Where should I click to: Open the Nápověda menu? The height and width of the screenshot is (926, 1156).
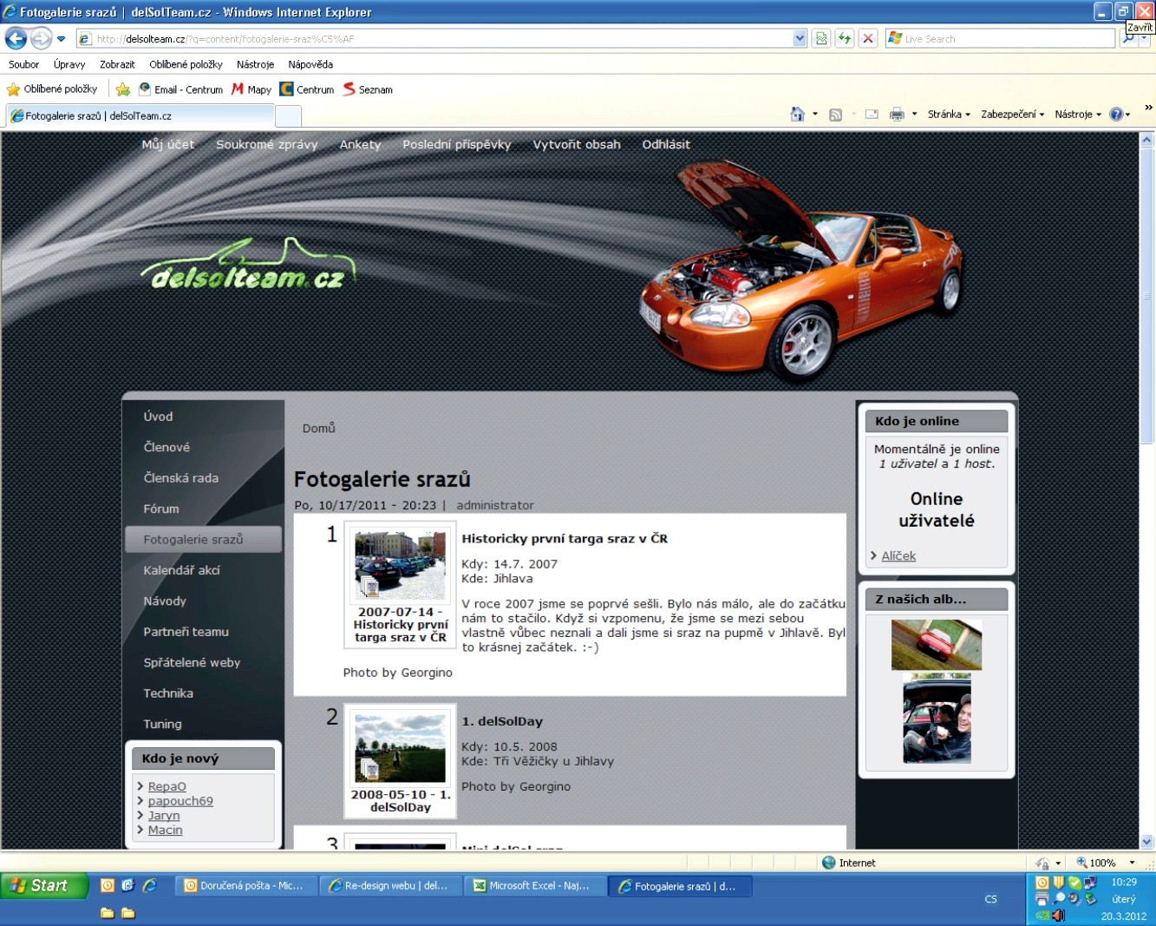point(310,64)
